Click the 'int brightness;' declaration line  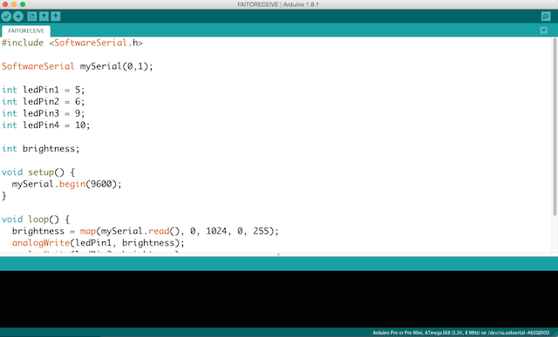(41, 149)
